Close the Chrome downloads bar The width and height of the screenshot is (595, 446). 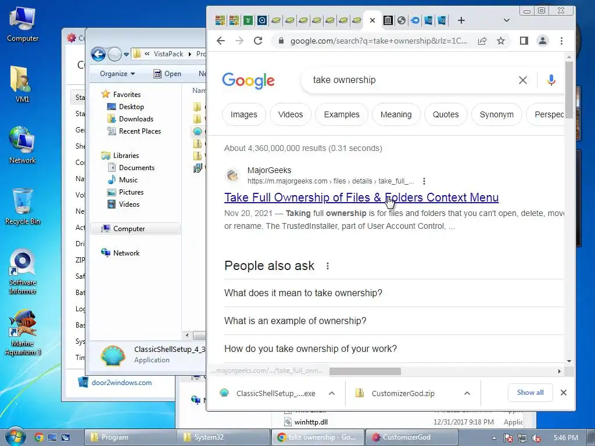564,393
